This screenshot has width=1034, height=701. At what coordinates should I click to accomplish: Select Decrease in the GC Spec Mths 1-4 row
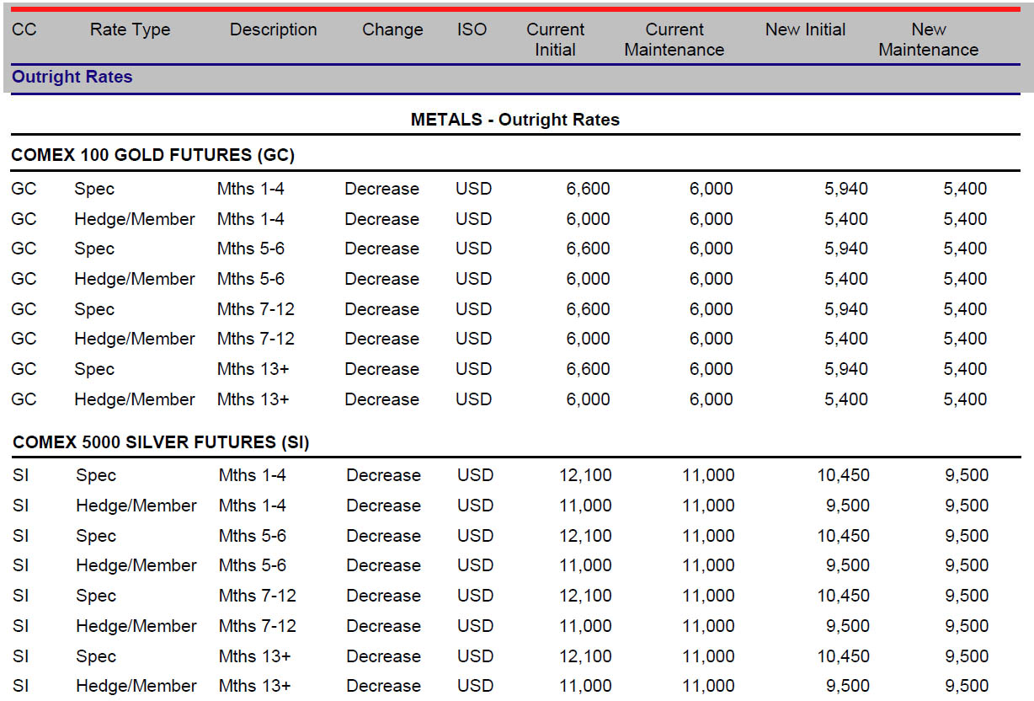click(x=381, y=189)
